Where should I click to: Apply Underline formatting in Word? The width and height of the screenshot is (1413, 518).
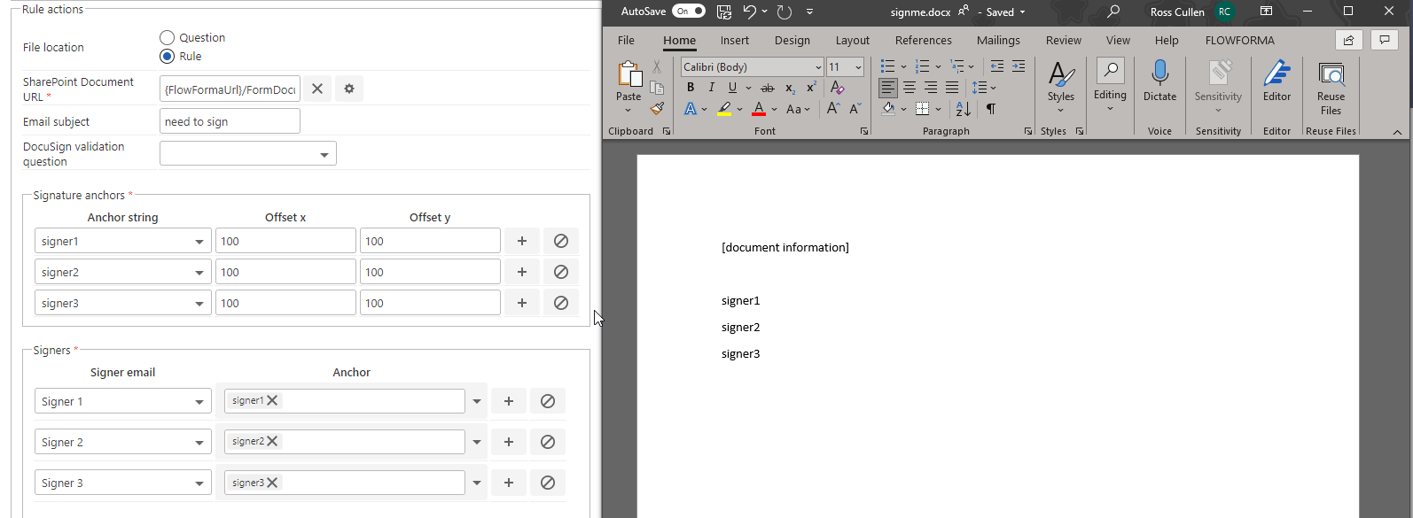coord(732,88)
